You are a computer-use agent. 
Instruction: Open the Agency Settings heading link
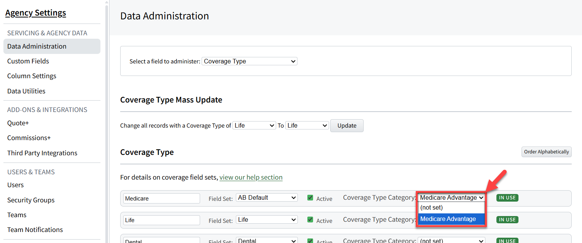click(x=36, y=13)
